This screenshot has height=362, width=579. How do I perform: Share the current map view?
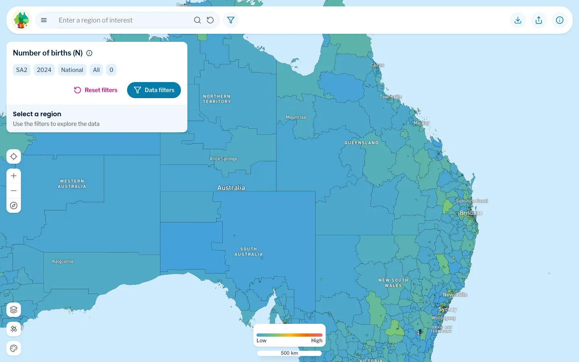(x=539, y=20)
